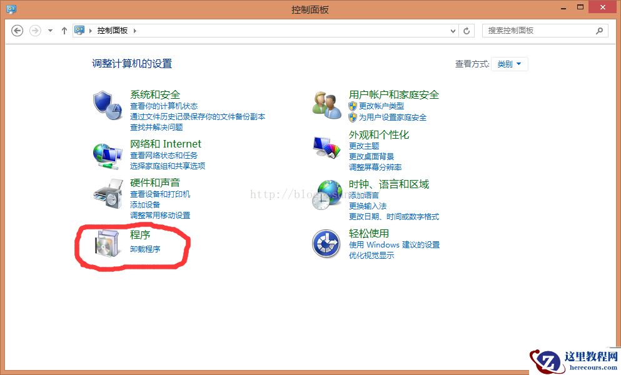This screenshot has width=621, height=375.
Task: Click the refresh button next to the address bar
Action: tap(467, 30)
